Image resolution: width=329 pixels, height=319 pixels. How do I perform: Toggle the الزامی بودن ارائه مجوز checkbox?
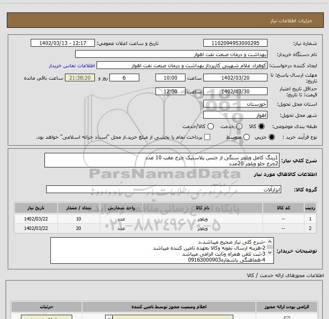[287, 318]
